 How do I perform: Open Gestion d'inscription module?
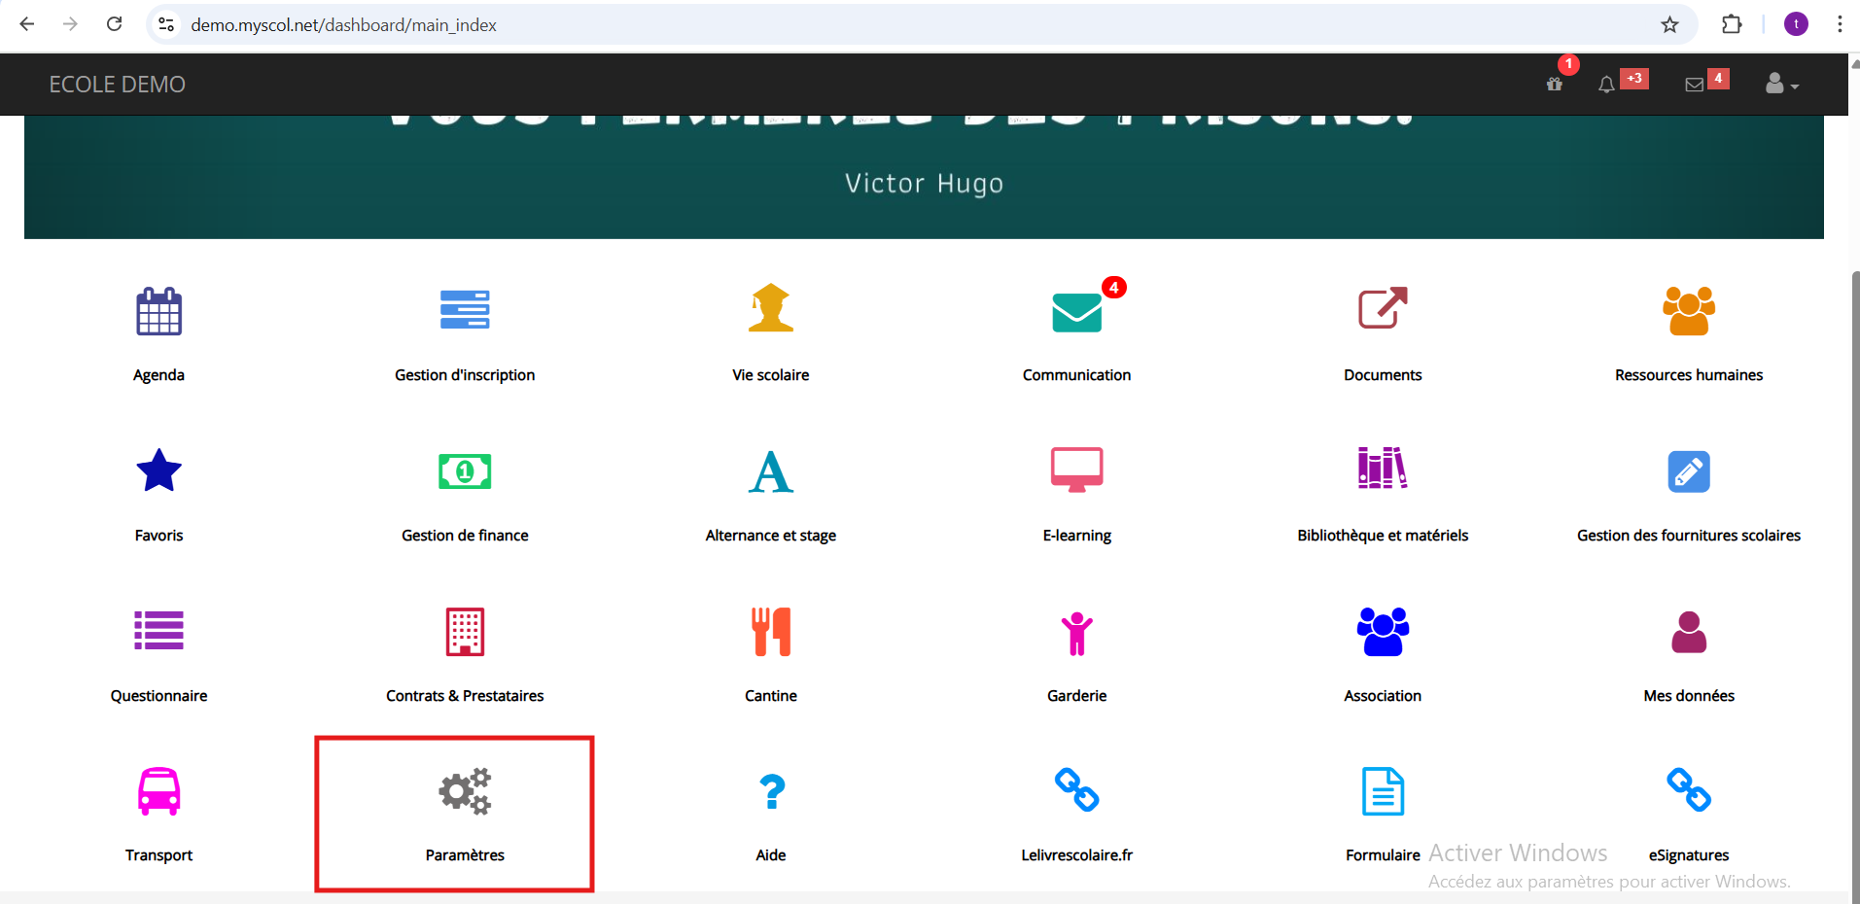[x=464, y=311]
